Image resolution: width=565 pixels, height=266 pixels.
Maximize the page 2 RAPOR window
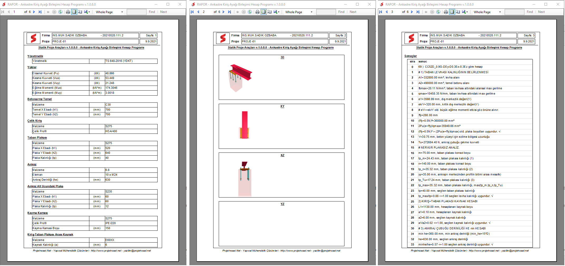pyautogui.click(x=357, y=4)
